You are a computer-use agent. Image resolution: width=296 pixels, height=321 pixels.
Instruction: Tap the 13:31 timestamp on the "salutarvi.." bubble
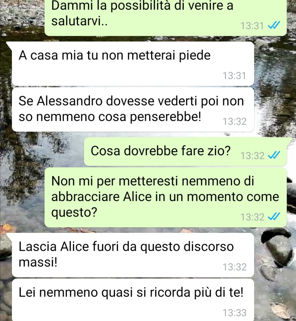252,26
